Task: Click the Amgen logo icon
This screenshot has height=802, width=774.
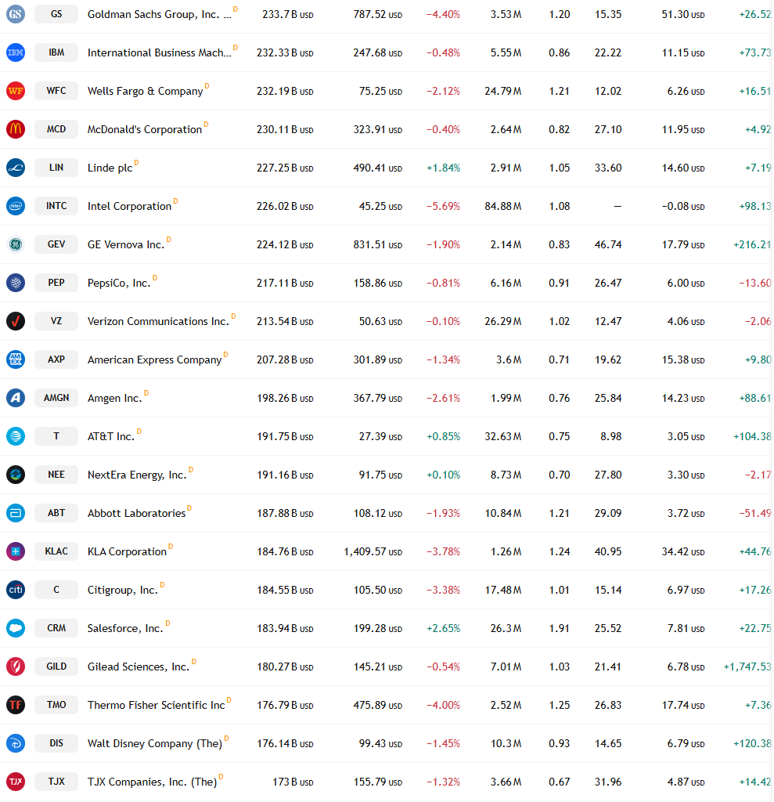Action: 16,398
